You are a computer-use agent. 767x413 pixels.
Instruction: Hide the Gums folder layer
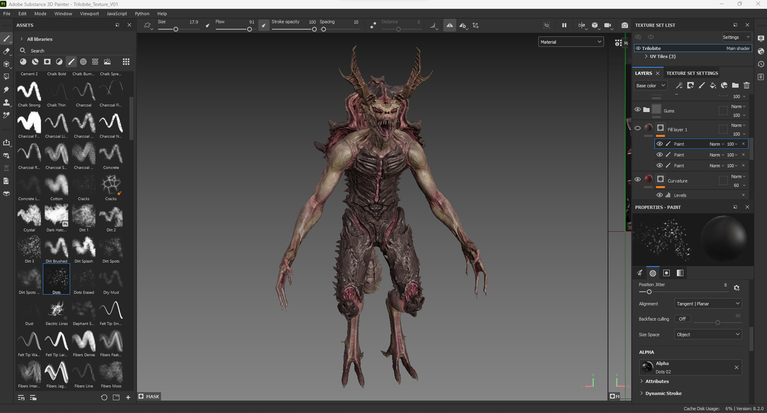[638, 110]
